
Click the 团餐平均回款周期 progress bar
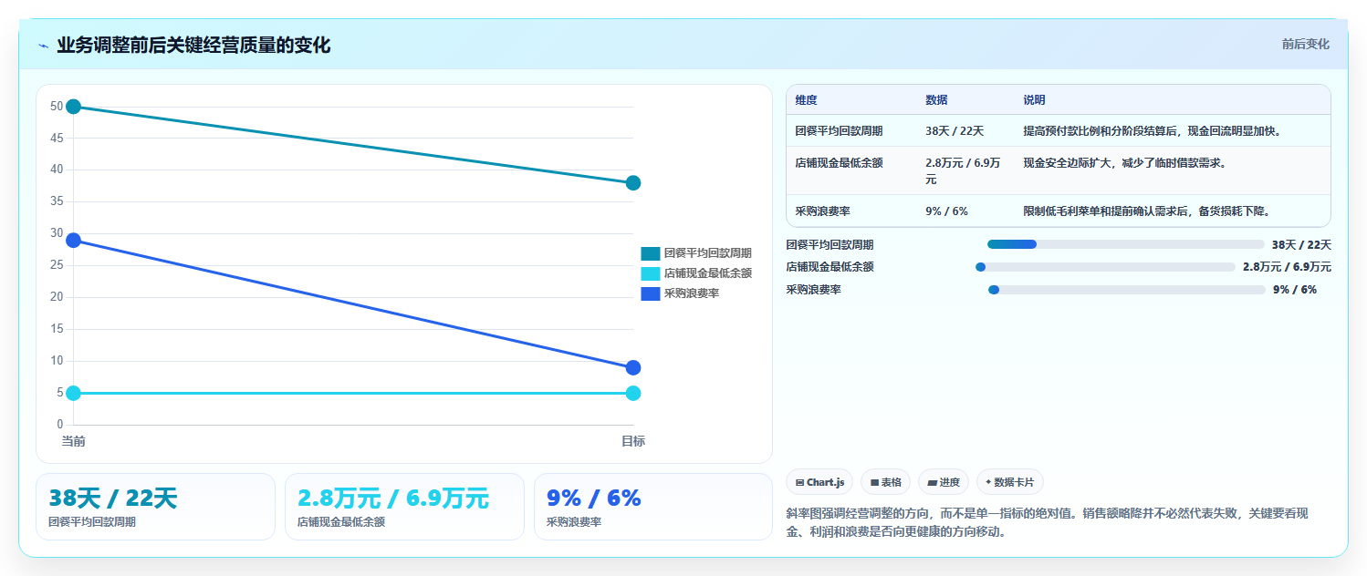pos(1125,244)
